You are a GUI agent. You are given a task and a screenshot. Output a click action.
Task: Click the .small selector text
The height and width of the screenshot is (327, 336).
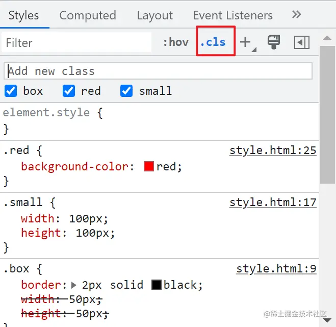click(23, 203)
